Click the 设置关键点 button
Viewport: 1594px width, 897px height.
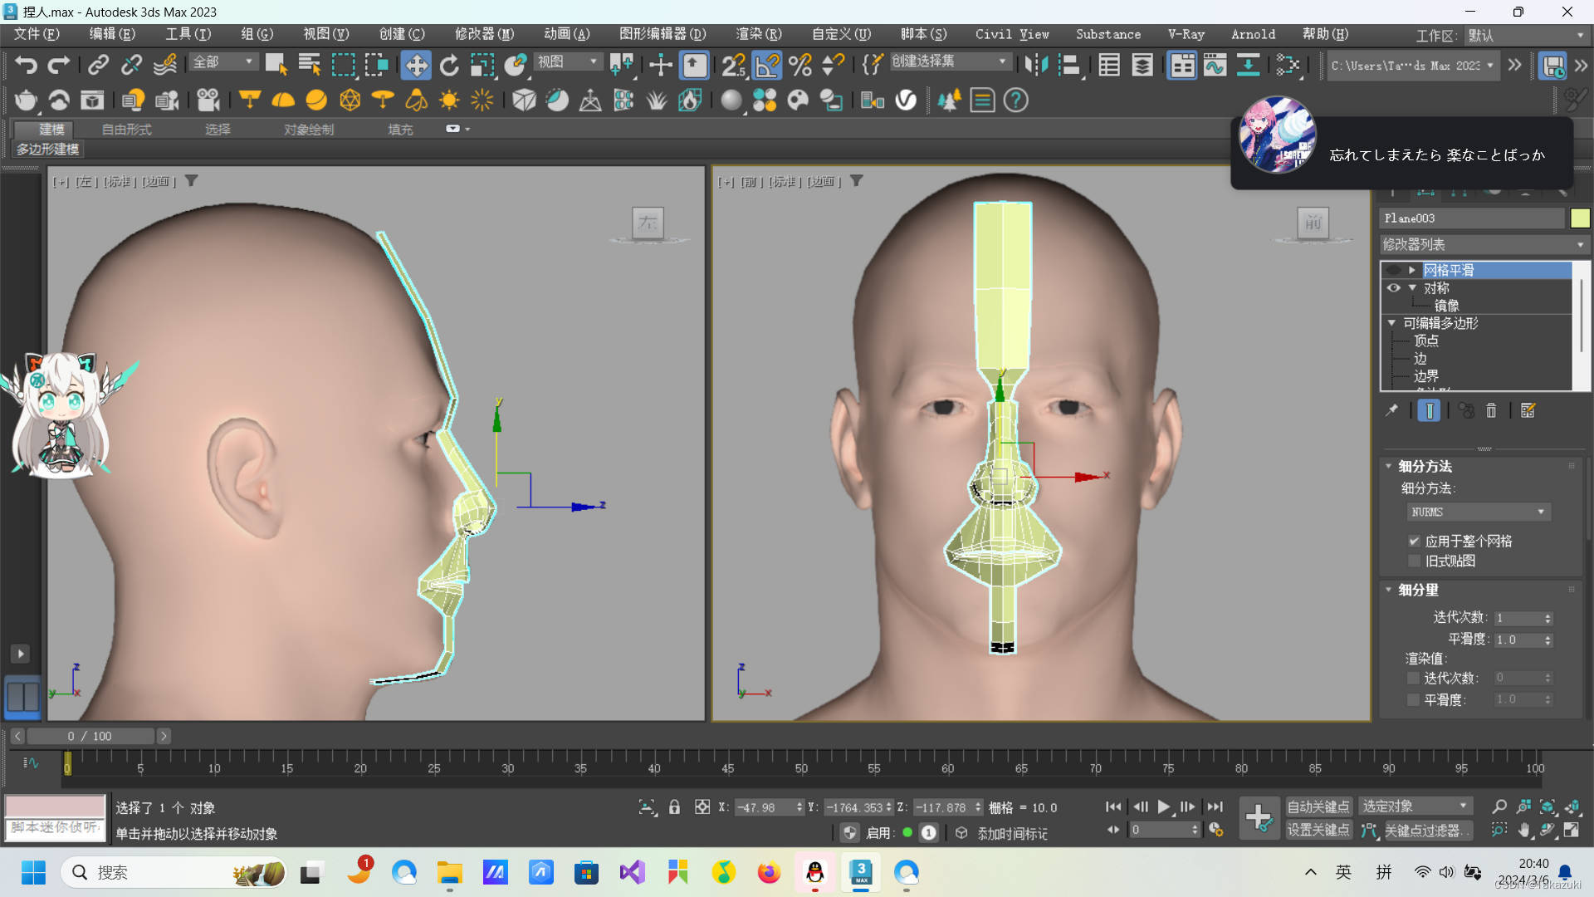1318,830
